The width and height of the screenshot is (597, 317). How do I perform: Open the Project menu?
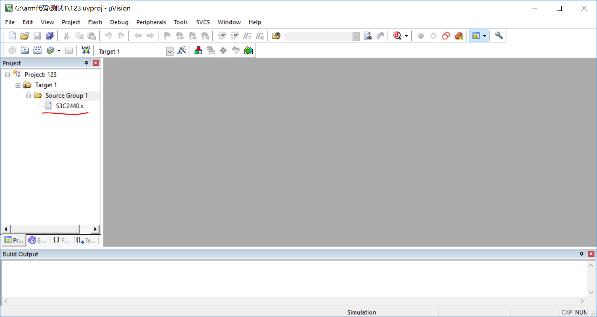click(71, 22)
